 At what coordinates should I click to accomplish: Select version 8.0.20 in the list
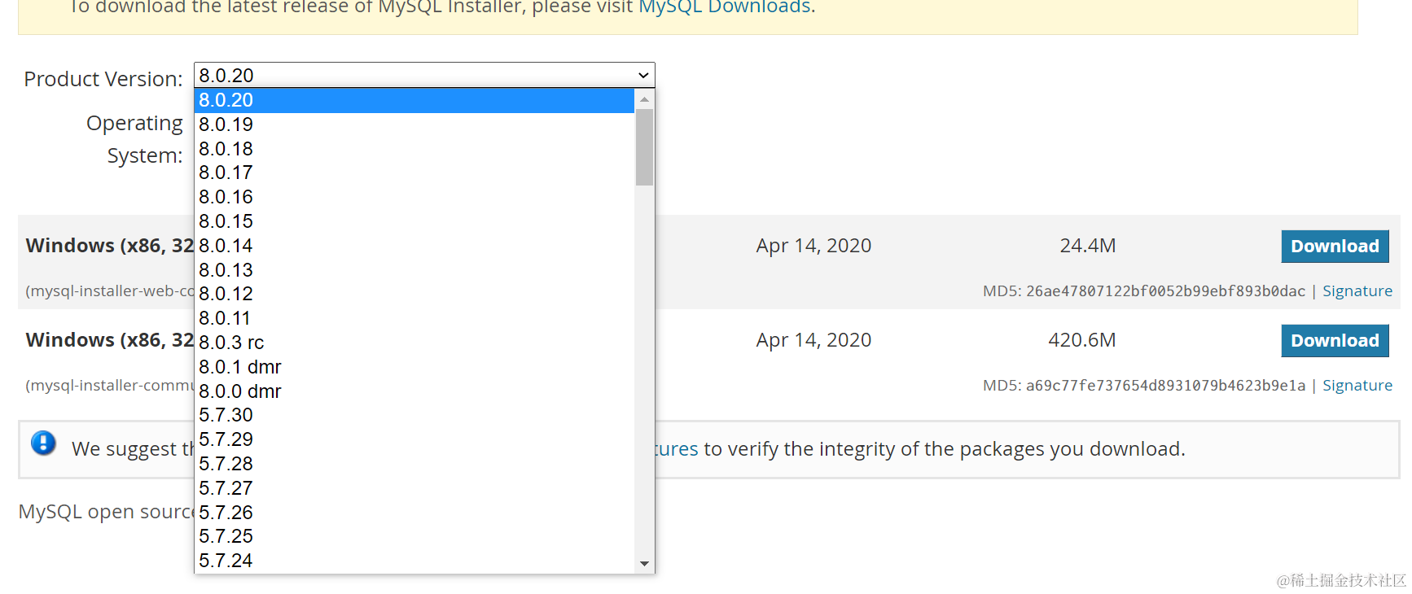[414, 100]
